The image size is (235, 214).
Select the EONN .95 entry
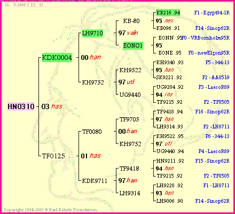point(170,38)
